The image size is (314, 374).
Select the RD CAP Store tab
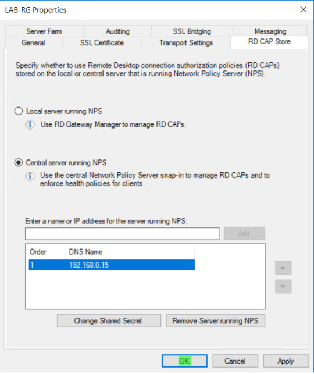click(269, 42)
